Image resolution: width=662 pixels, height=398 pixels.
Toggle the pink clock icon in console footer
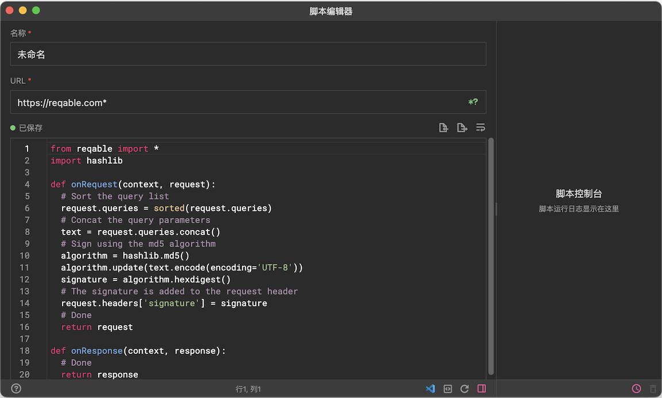tap(636, 389)
